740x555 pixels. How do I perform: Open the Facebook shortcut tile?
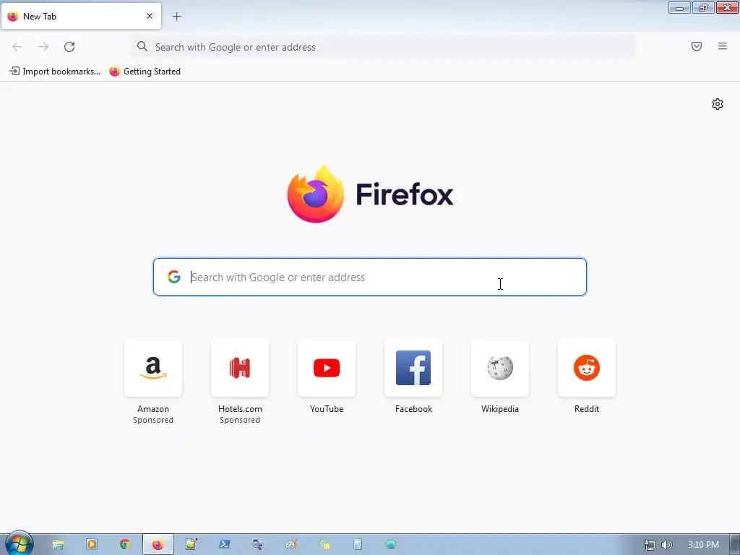click(x=413, y=368)
